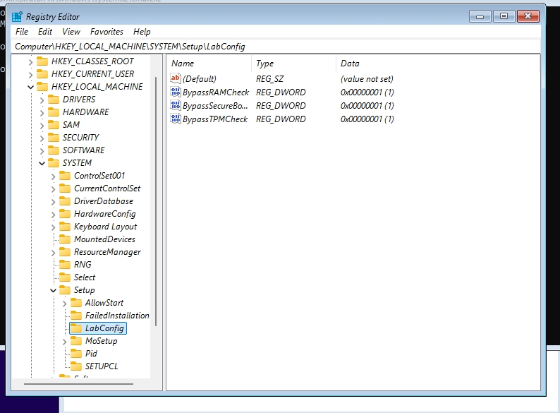Viewport: 560px width, 413px height.
Task: Click the (Default) string value icon
Action: coord(176,78)
